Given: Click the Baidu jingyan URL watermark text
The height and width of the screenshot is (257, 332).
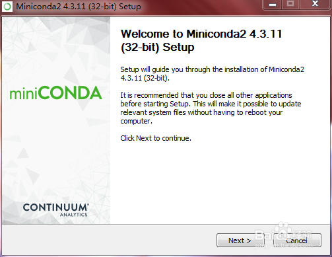Looking at the screenshot, I should [x=284, y=245].
